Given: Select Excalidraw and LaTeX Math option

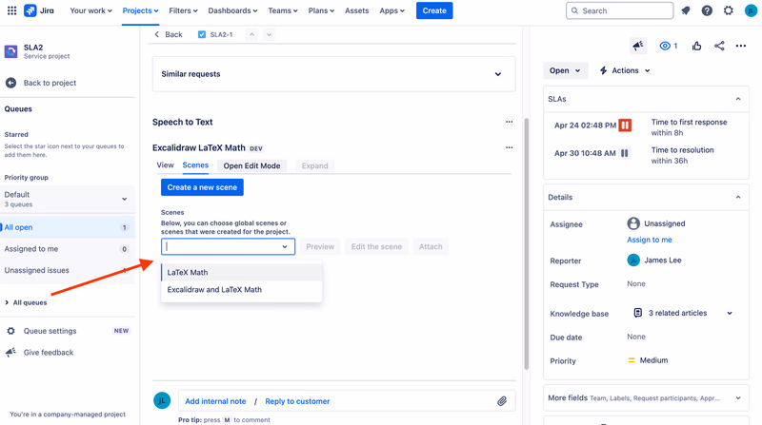Looking at the screenshot, I should click(242, 290).
